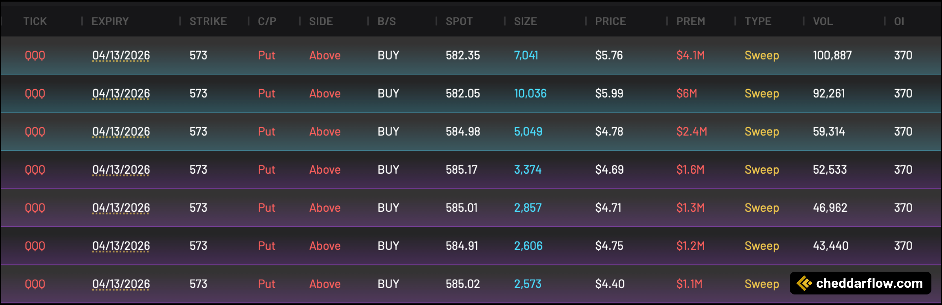Image resolution: width=942 pixels, height=305 pixels.
Task: Click spot price 585.02
Action: [463, 284]
